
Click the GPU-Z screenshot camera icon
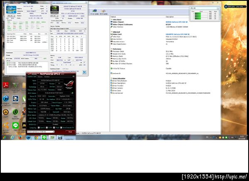click(x=73, y=77)
